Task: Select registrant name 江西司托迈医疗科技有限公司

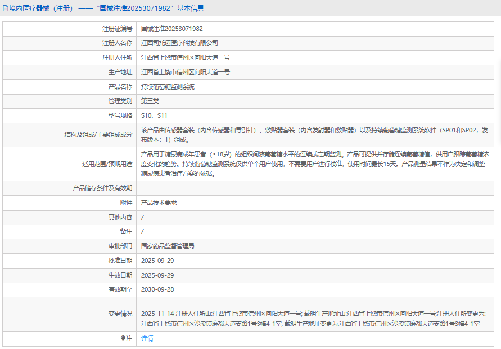Action: (x=179, y=43)
